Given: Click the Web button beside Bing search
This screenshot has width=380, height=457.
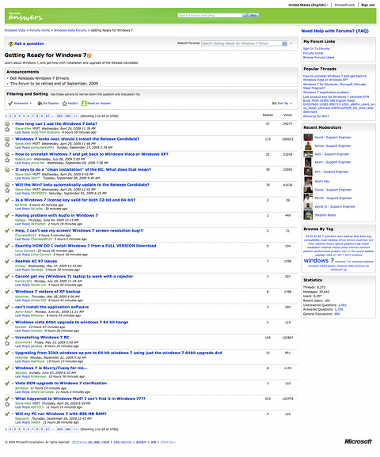Looking at the screenshot, I should [253, 15].
